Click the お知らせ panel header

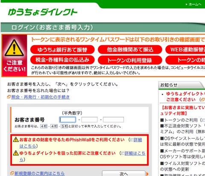click(182, 85)
